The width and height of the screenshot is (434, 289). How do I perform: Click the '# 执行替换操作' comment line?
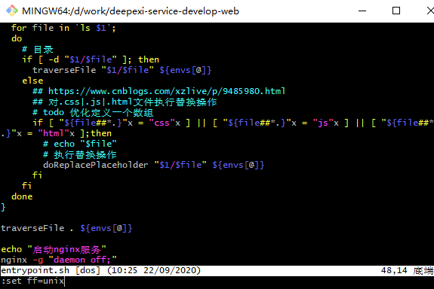80,154
